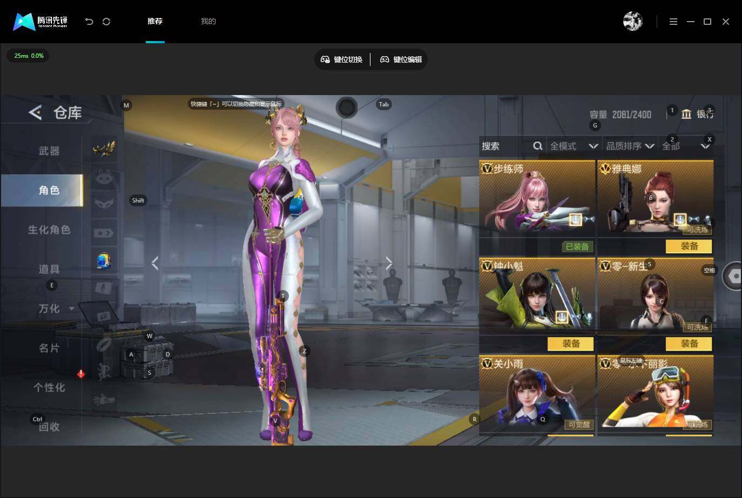
Task: Click the undo arrow in the title bar
Action: [89, 21]
